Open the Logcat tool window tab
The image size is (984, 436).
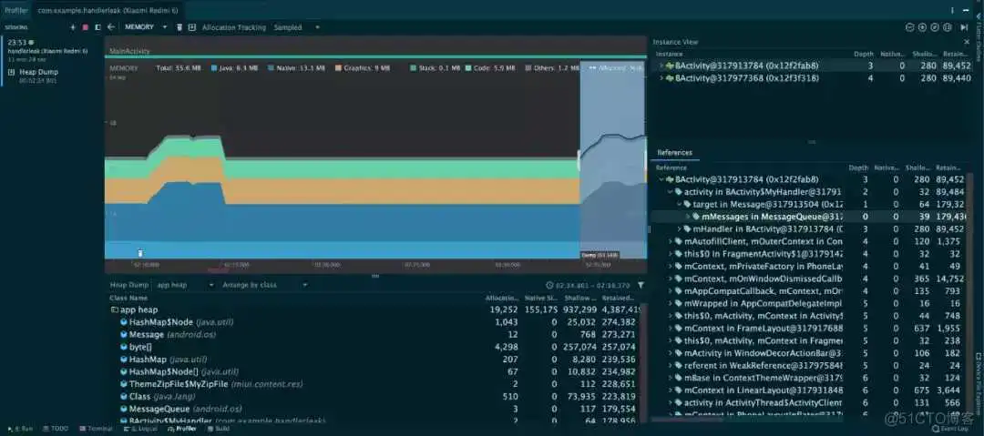point(140,429)
